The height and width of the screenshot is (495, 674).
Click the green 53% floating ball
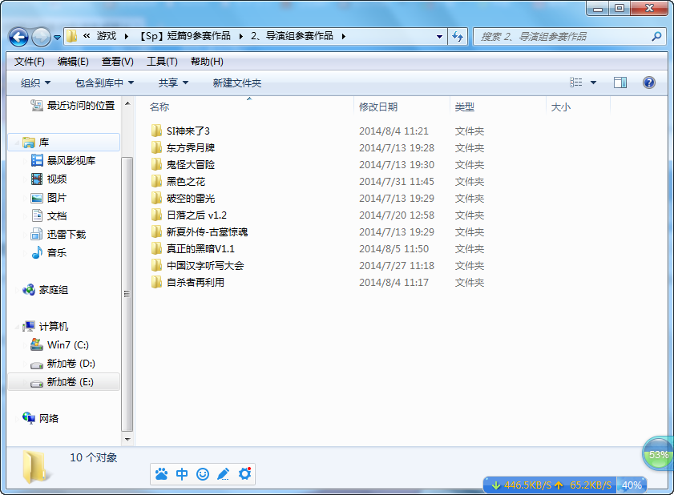658,453
